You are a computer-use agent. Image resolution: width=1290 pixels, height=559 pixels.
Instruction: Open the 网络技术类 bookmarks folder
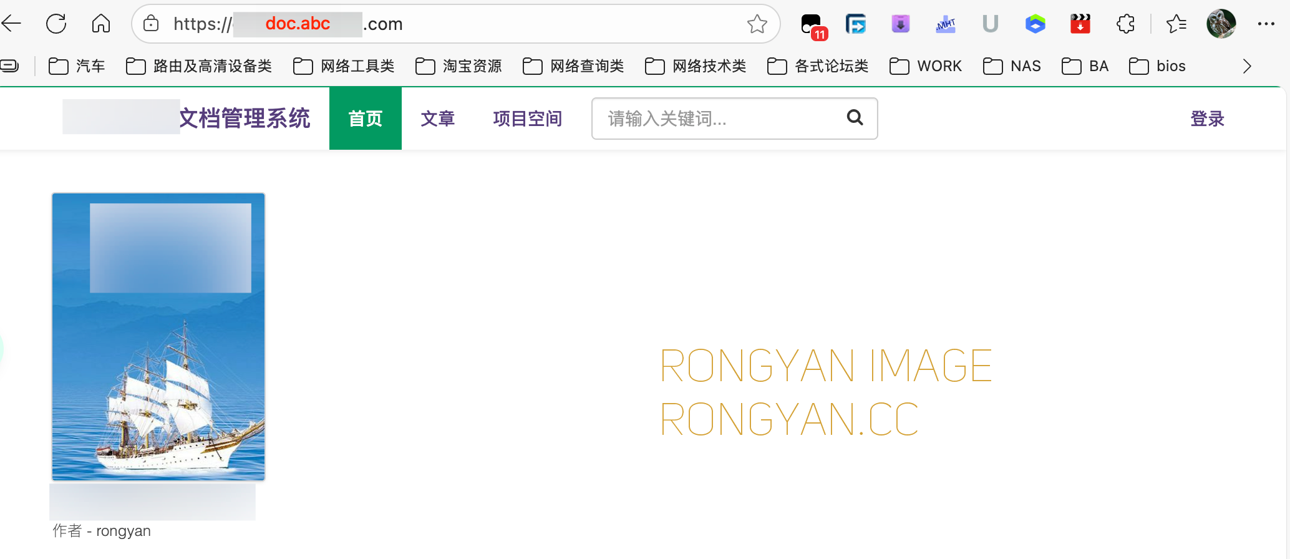(696, 66)
